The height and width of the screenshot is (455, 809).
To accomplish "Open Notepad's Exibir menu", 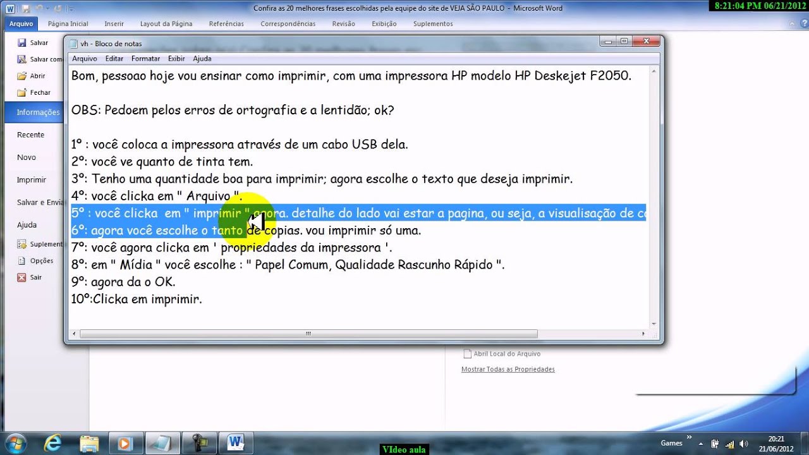I will (x=176, y=58).
